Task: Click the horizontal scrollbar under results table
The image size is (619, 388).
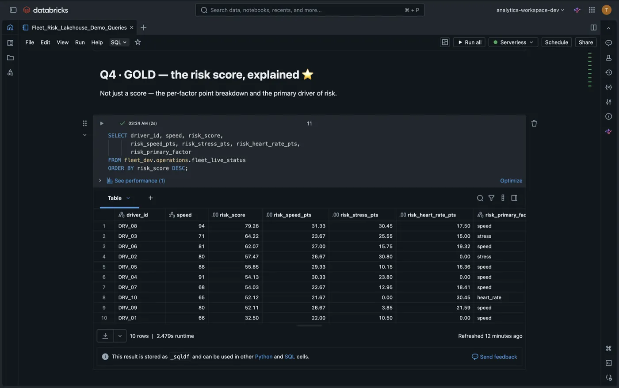Action: 309,325
